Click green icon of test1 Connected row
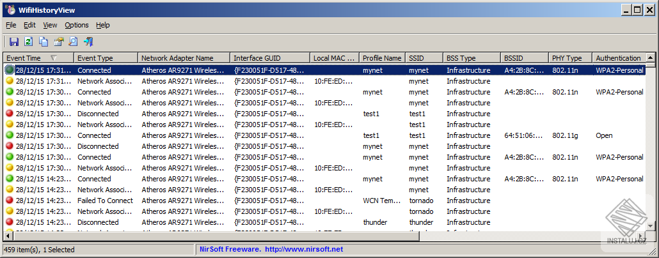The image size is (659, 258). click(10, 135)
